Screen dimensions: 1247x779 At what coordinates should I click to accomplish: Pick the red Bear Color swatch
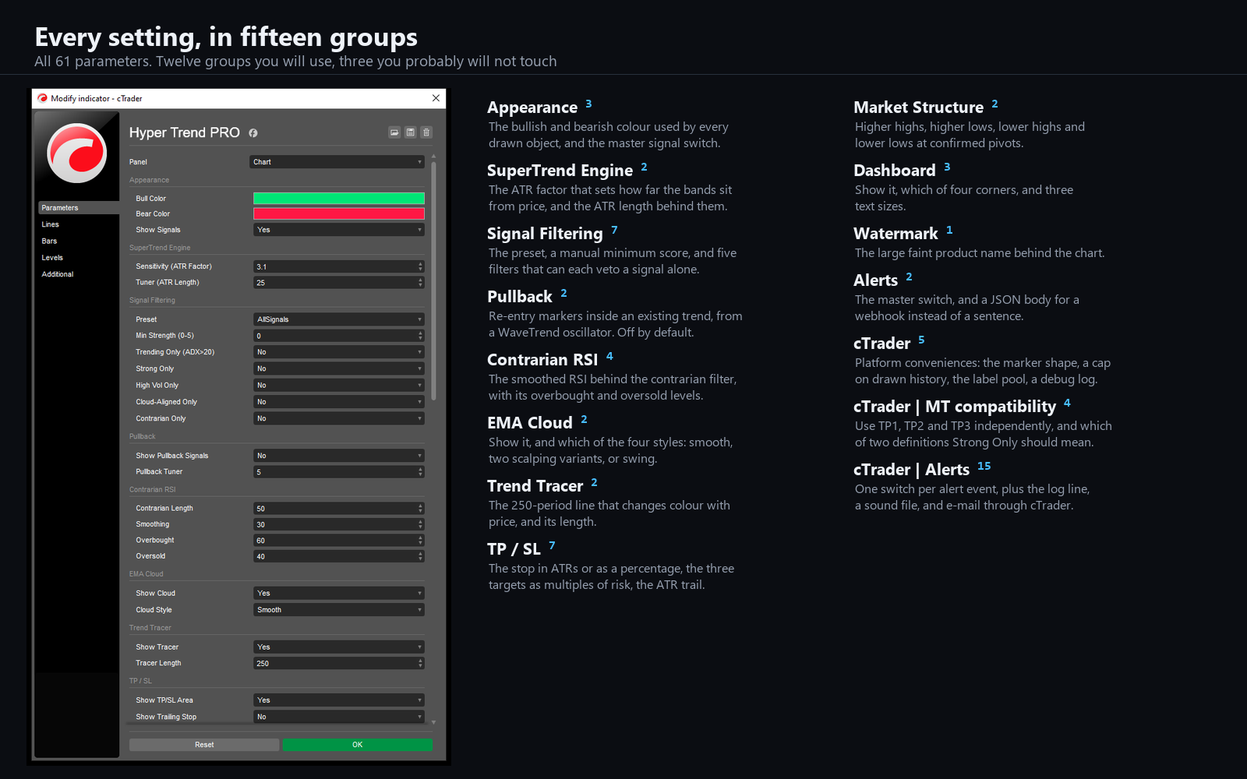(339, 213)
